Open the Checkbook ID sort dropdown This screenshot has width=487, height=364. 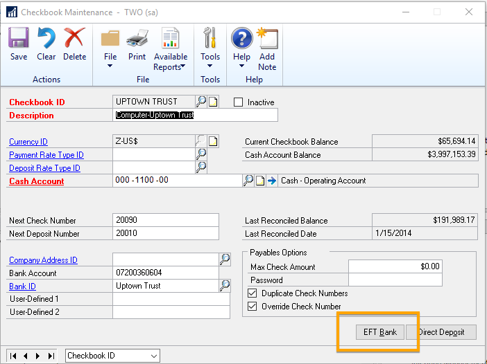click(113, 356)
